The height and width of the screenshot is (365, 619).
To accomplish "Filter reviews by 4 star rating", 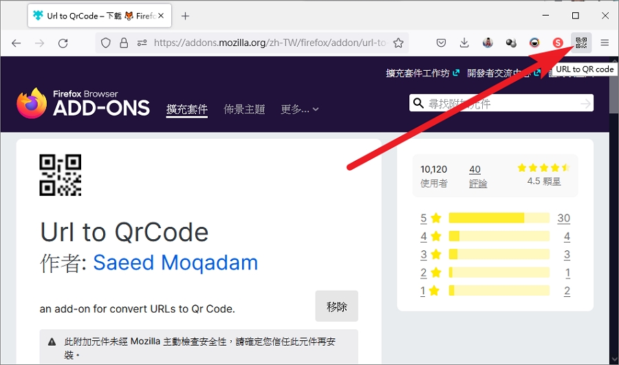I will [431, 236].
